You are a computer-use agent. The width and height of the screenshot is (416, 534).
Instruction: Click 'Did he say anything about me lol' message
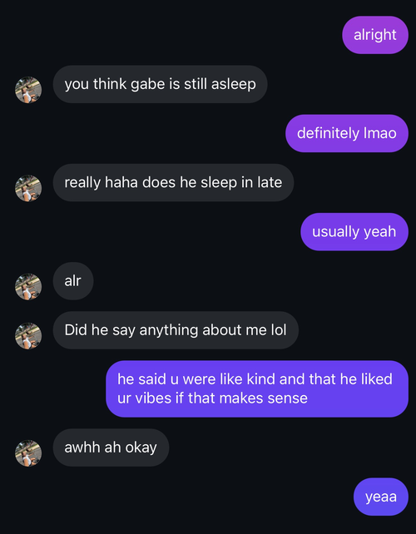[176, 330]
